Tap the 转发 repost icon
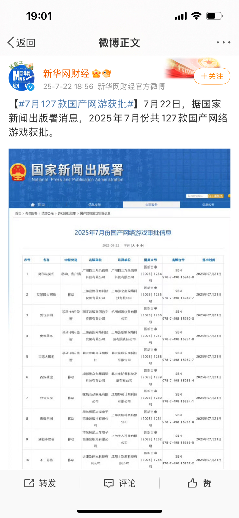Viewport: 239px width, 518px height. click(29, 483)
